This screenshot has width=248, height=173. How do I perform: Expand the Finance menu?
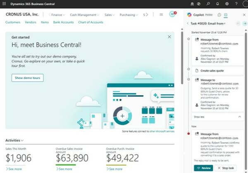[57, 15]
